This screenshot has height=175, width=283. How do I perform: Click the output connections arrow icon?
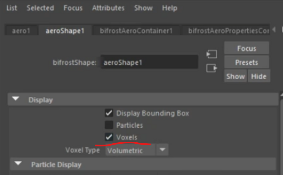click(x=212, y=68)
